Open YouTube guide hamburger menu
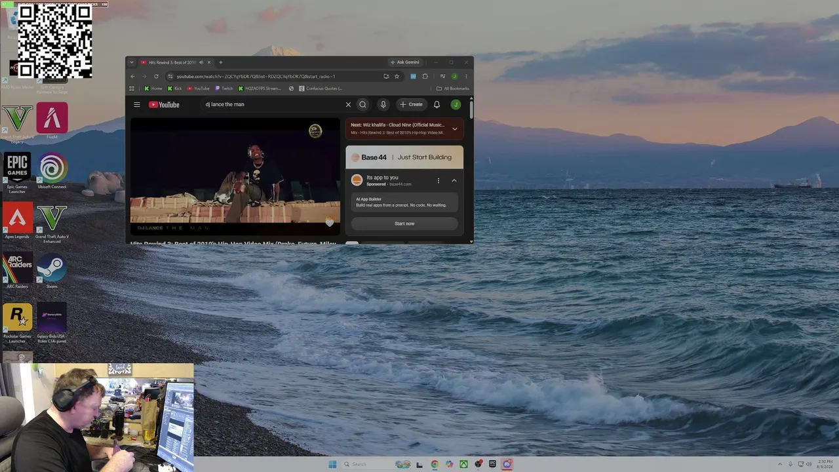 (x=137, y=104)
